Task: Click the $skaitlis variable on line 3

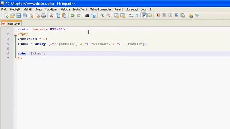Action: tap(27, 39)
